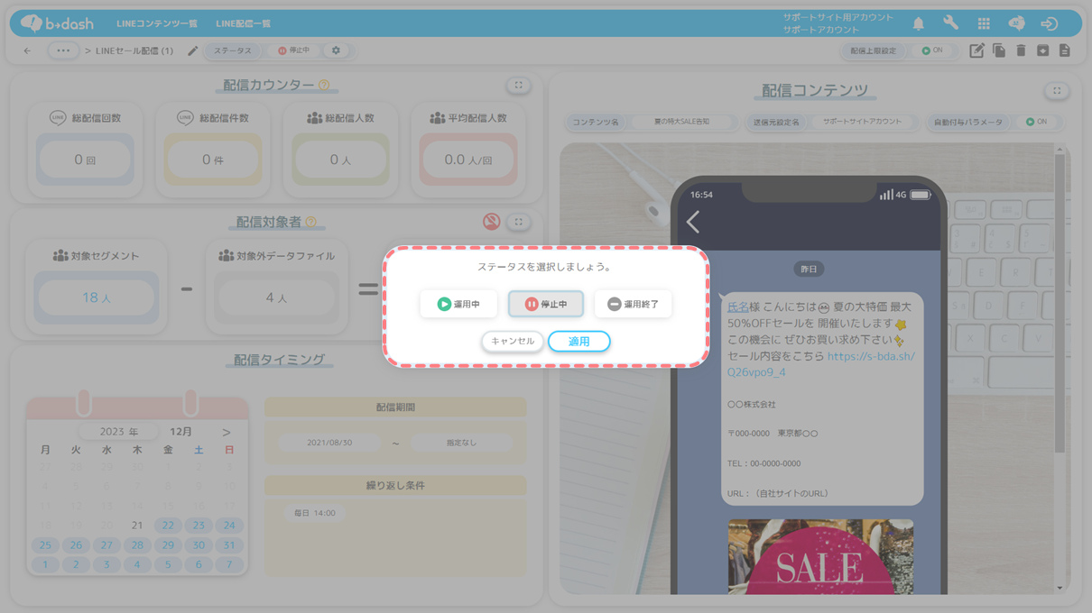Select the 運用中 status option
Image resolution: width=1092 pixels, height=613 pixels.
click(458, 304)
